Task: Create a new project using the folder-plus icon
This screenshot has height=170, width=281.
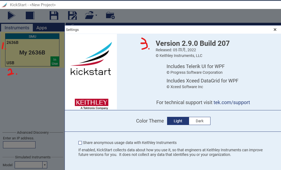Action: (x=110, y=16)
